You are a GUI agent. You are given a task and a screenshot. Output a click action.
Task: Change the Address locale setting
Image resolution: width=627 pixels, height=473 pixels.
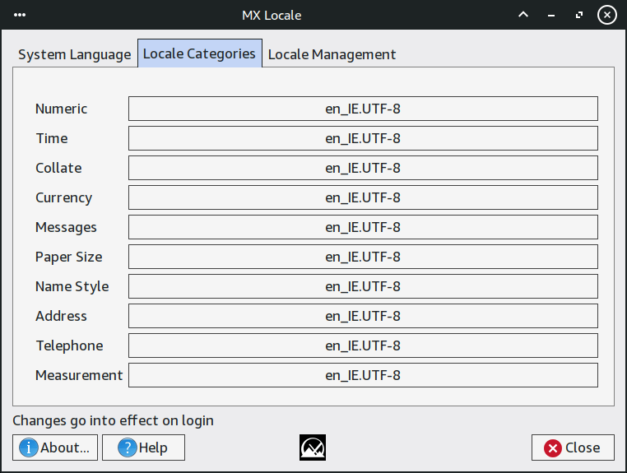363,316
